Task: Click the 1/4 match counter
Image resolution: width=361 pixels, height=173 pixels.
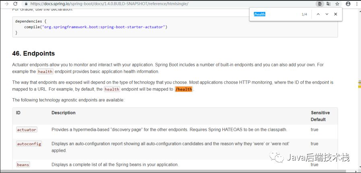Action: point(304,14)
